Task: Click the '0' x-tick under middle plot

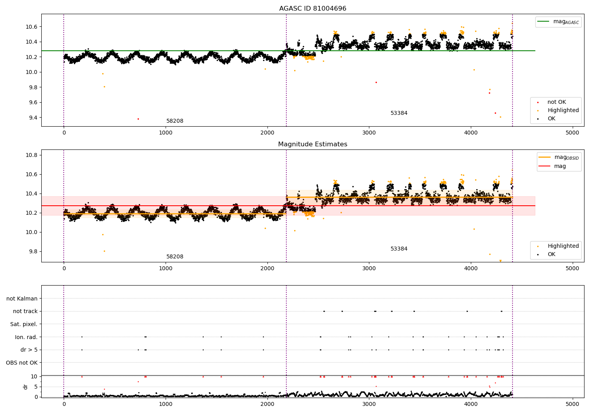Action: point(64,269)
